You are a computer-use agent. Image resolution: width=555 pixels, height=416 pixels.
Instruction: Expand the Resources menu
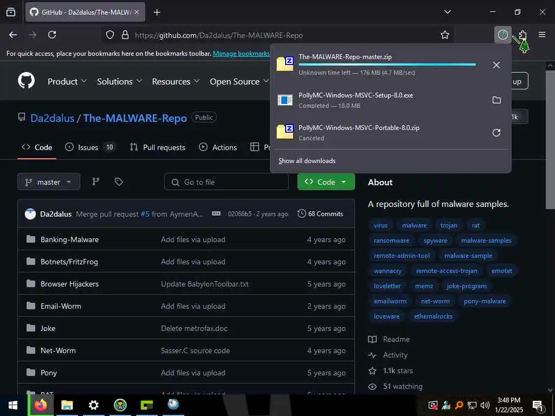[176, 81]
